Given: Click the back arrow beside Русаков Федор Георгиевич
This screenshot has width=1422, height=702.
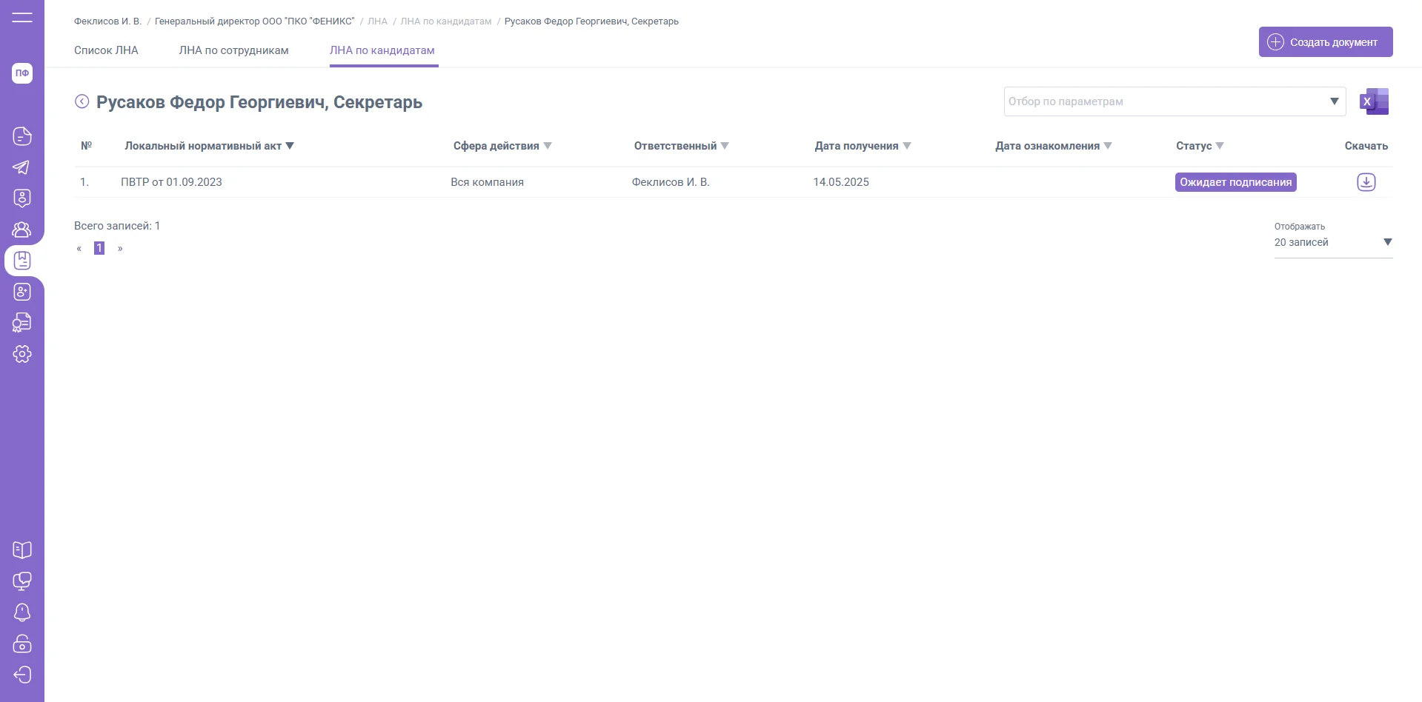Looking at the screenshot, I should click(x=82, y=101).
